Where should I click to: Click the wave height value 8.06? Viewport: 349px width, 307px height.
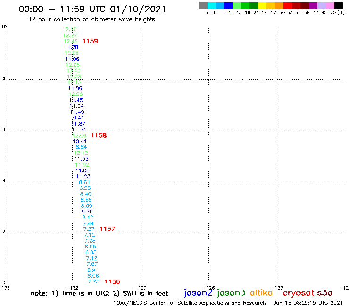[93, 276]
